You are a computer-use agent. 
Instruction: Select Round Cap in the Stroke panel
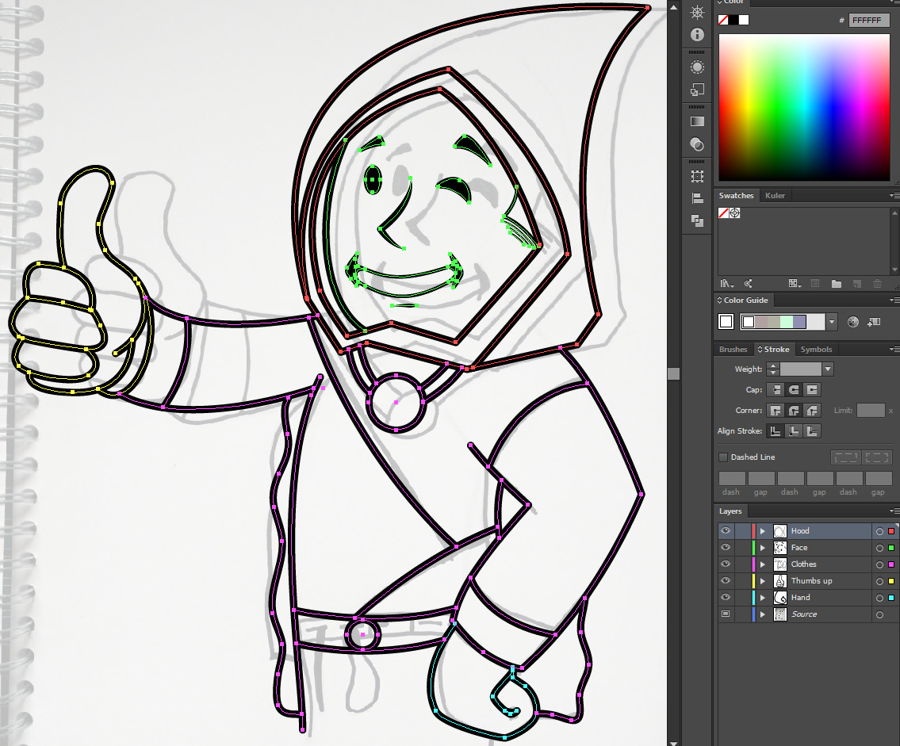tap(792, 389)
